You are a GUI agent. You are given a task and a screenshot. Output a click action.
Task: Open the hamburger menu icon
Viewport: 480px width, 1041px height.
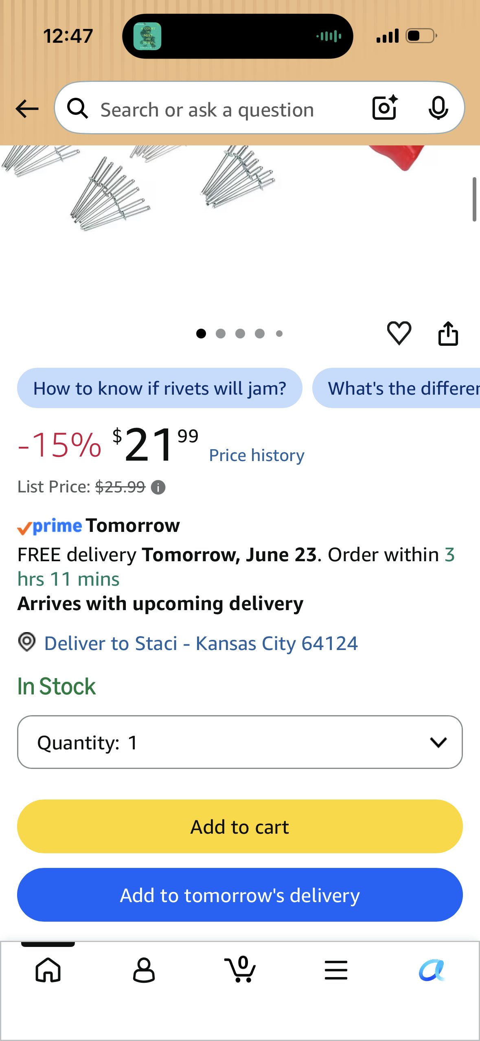tap(336, 970)
